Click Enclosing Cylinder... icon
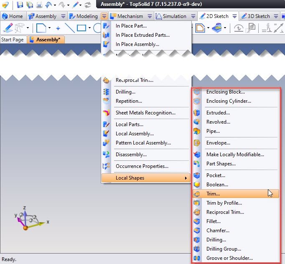285x264 pixels. [x=197, y=101]
